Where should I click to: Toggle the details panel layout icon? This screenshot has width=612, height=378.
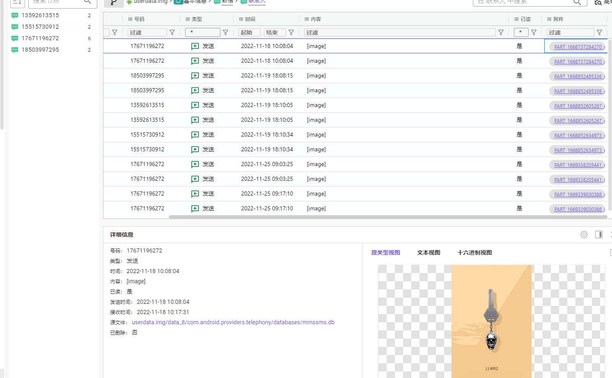[x=599, y=235]
